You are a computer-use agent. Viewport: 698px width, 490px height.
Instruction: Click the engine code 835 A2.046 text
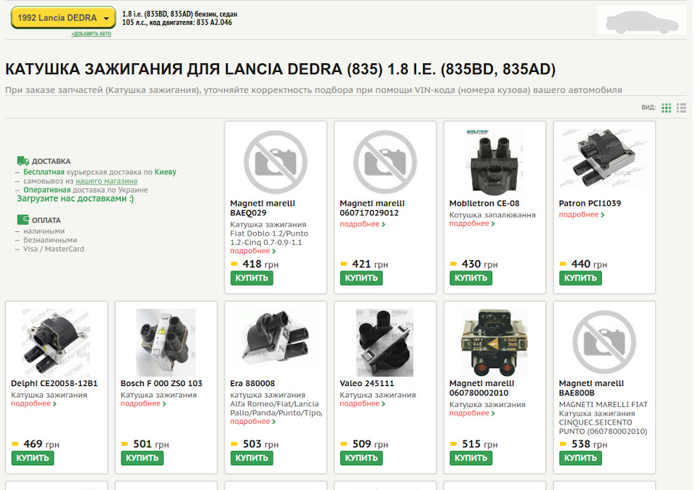[x=214, y=23]
